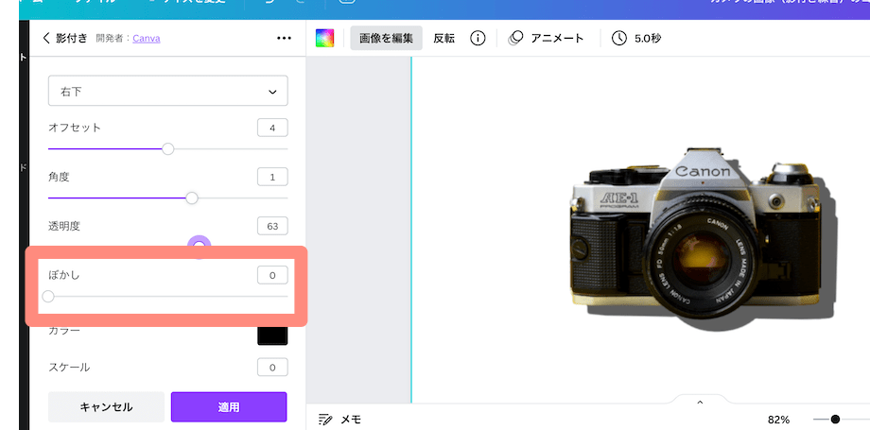The width and height of the screenshot is (870, 430).
Task: Open the Canva developer link
Action: coord(147,39)
